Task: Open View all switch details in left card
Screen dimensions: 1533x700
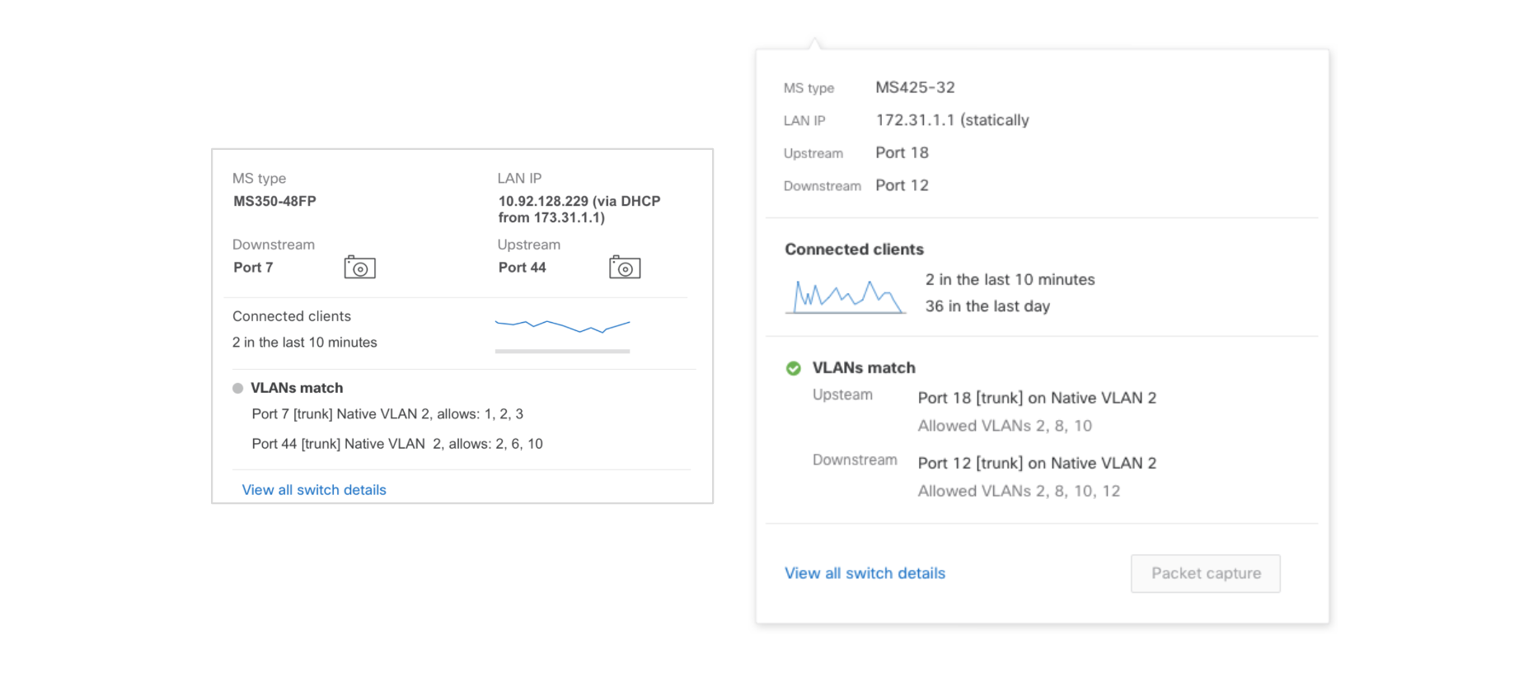Action: (314, 490)
